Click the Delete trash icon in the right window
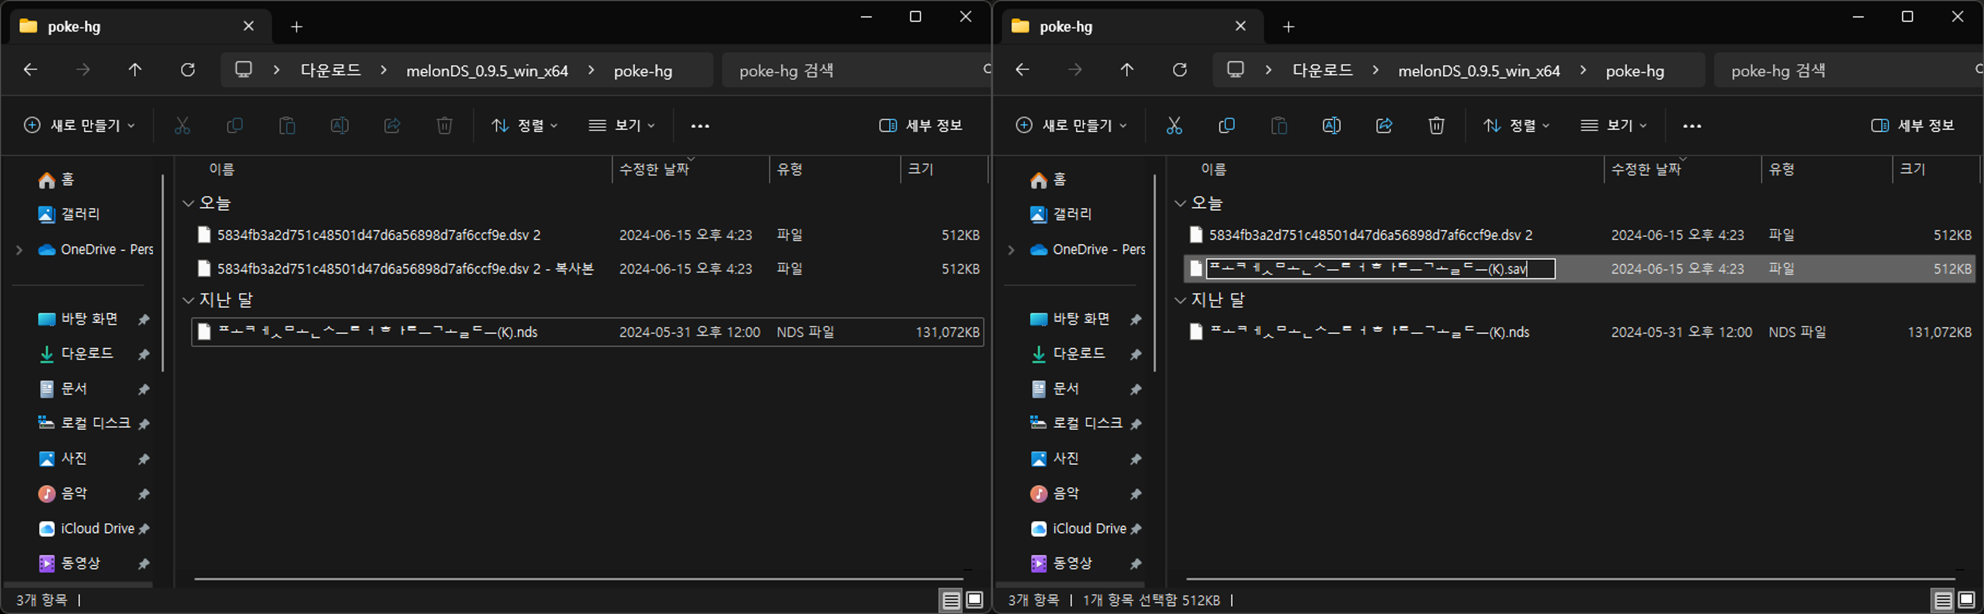The width and height of the screenshot is (1984, 614). (1436, 126)
